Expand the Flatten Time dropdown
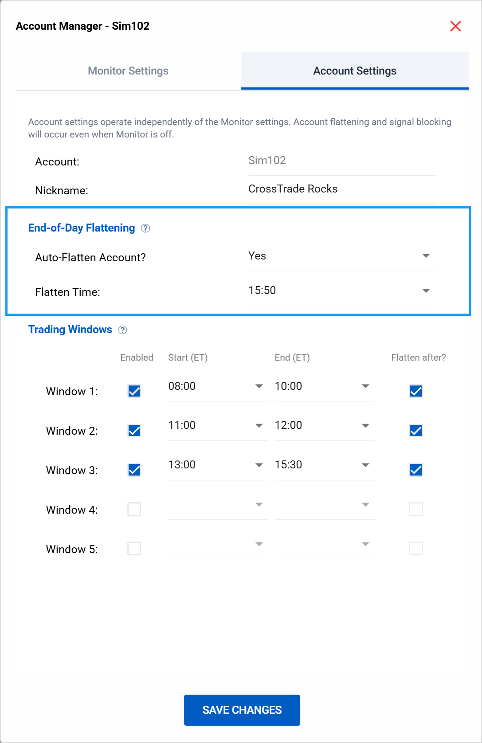Viewport: 482px width, 743px height. point(341,291)
